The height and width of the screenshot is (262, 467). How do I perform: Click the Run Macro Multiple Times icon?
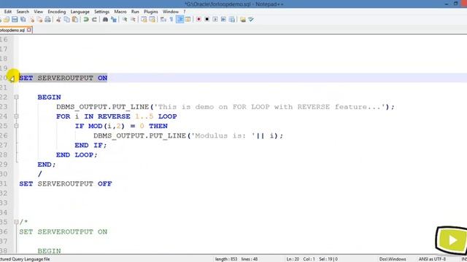click(223, 20)
